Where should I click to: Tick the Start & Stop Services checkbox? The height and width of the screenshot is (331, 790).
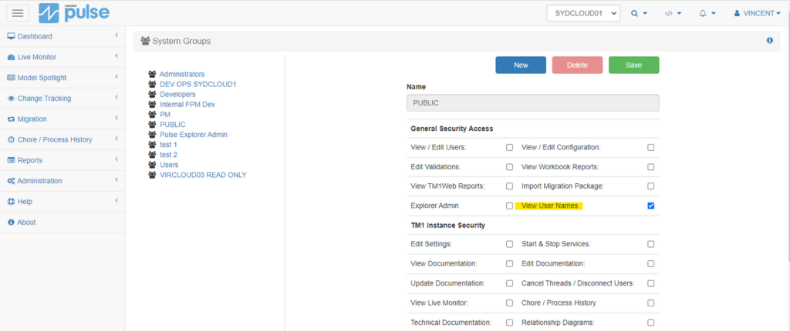coord(651,244)
